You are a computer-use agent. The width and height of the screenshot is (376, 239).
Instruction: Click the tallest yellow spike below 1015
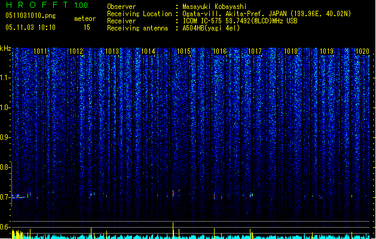click(173, 231)
